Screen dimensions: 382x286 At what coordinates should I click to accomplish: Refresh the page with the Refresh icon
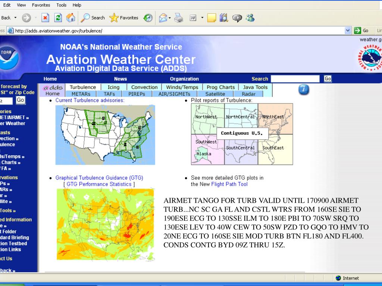[x=58, y=18]
